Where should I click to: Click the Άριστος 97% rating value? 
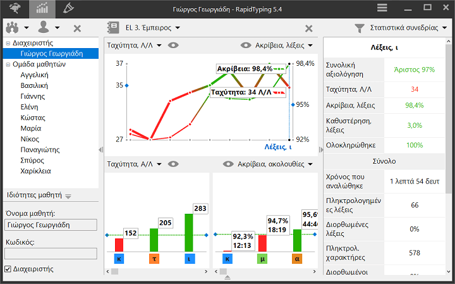[415, 70]
